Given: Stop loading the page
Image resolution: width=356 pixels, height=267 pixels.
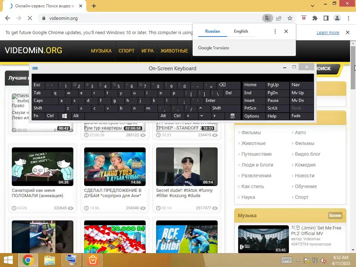Looking at the screenshot, I should click(30, 18).
